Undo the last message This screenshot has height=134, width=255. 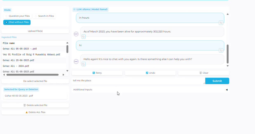click(x=150, y=73)
